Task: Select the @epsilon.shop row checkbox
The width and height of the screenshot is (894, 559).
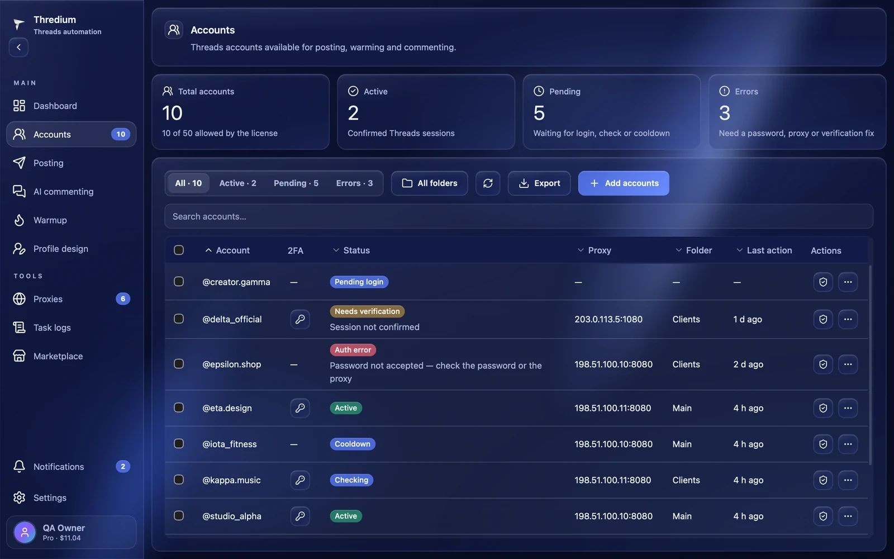Action: [x=179, y=363]
